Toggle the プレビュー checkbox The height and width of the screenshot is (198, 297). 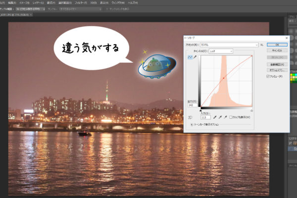pyautogui.click(x=268, y=77)
